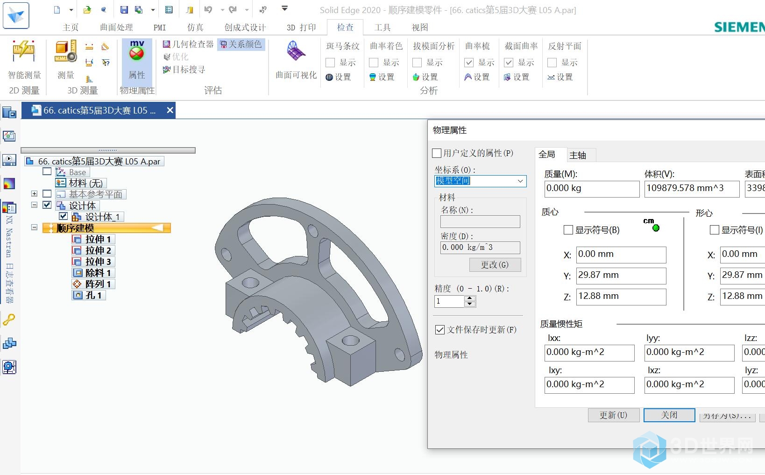The width and height of the screenshot is (765, 475).
Task: Open 反射平面 reflective plane 设置
Action: pyautogui.click(x=560, y=77)
